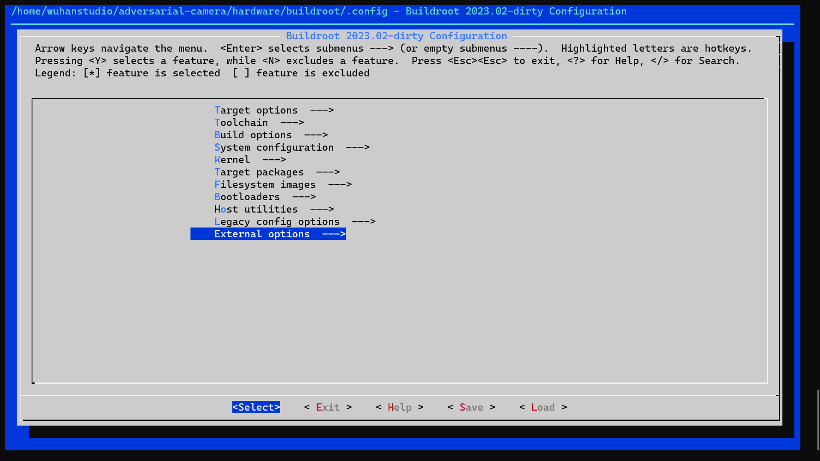Image resolution: width=820 pixels, height=461 pixels.
Task: Open the Toolchain submenu
Action: pyautogui.click(x=241, y=123)
